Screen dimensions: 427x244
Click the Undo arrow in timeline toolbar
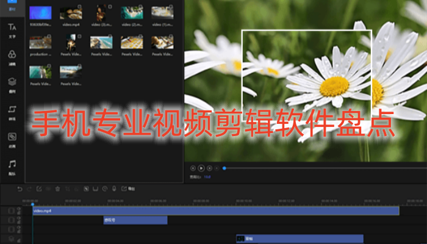click(20, 189)
